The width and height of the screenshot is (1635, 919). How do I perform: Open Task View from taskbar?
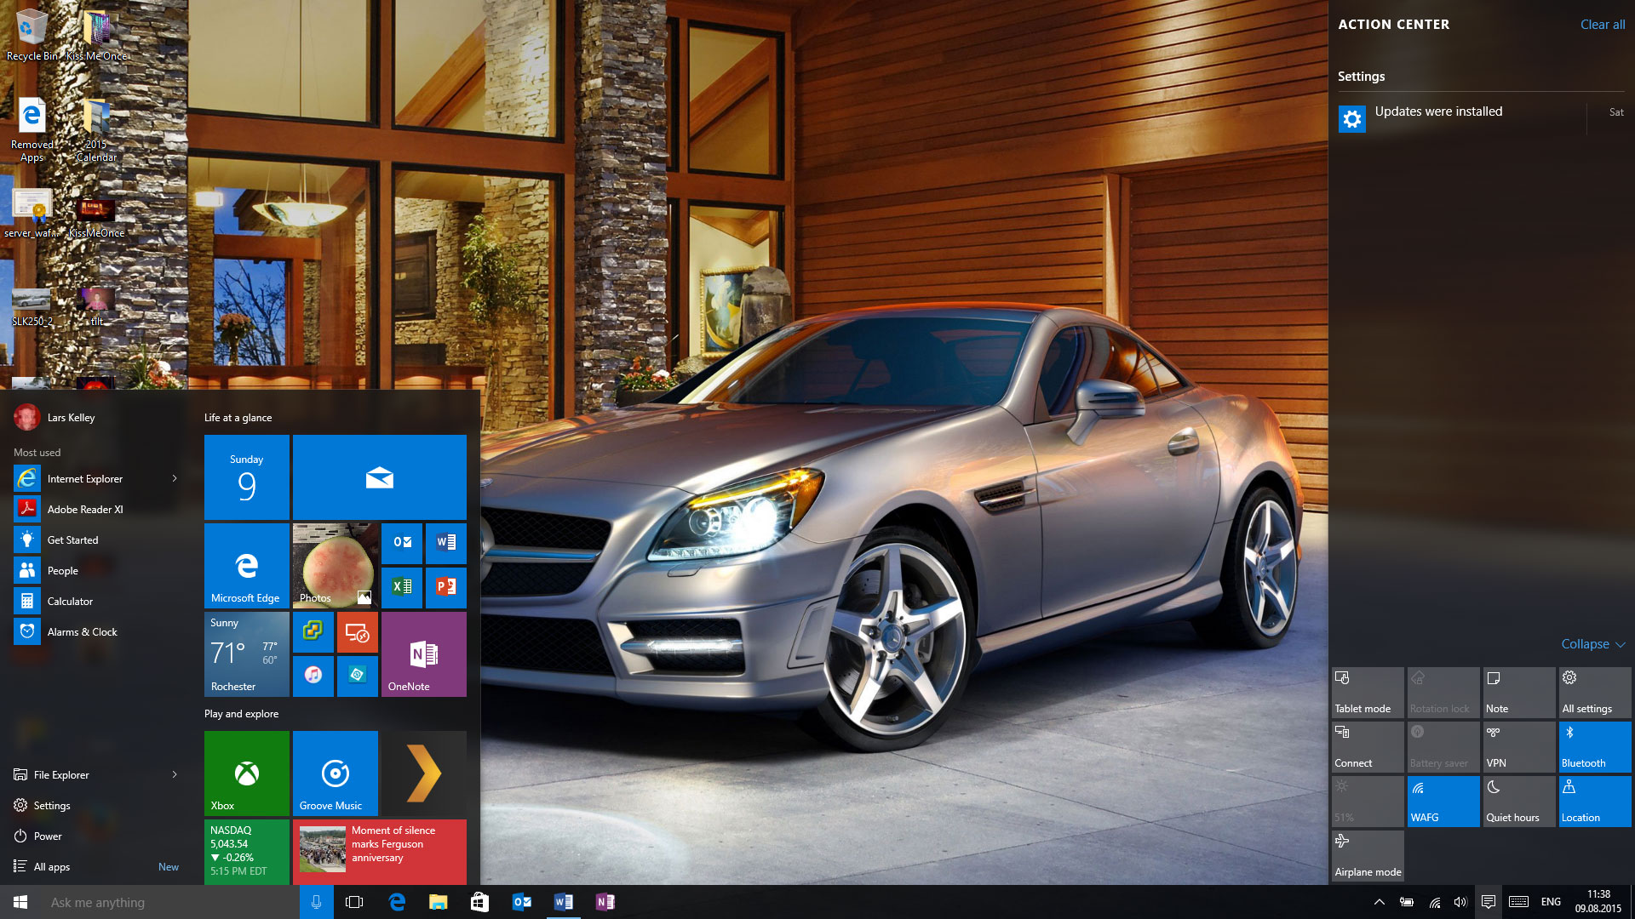coord(354,902)
